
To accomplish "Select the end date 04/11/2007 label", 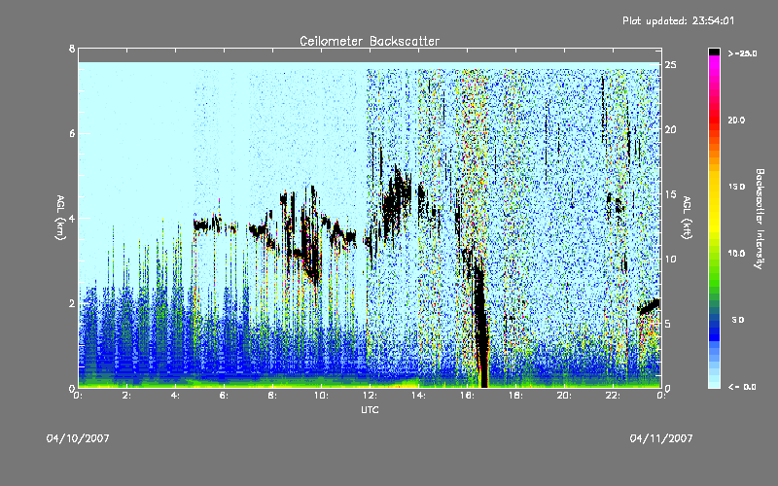I will pos(661,438).
